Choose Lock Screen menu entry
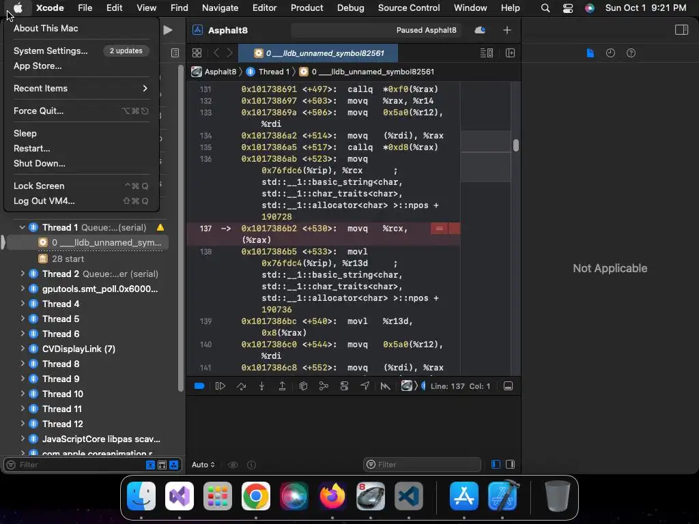 tap(82, 186)
